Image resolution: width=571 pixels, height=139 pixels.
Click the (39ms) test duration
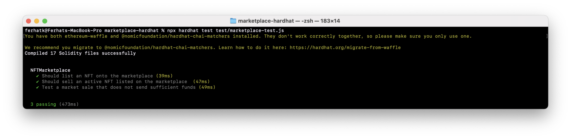tap(164, 76)
